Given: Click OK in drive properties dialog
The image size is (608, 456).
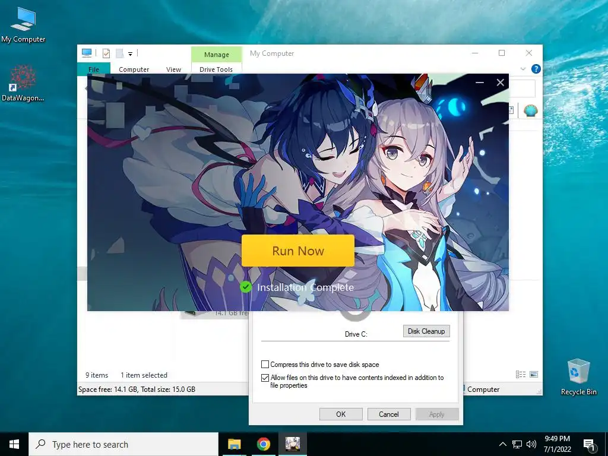Looking at the screenshot, I should (341, 414).
